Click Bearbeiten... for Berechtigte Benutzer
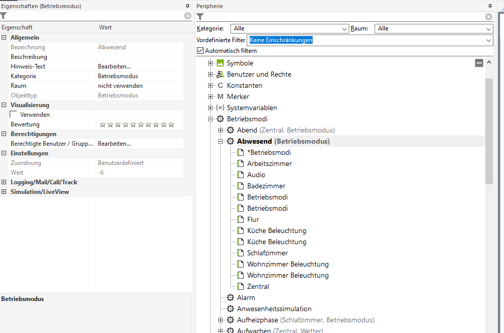 pos(114,144)
